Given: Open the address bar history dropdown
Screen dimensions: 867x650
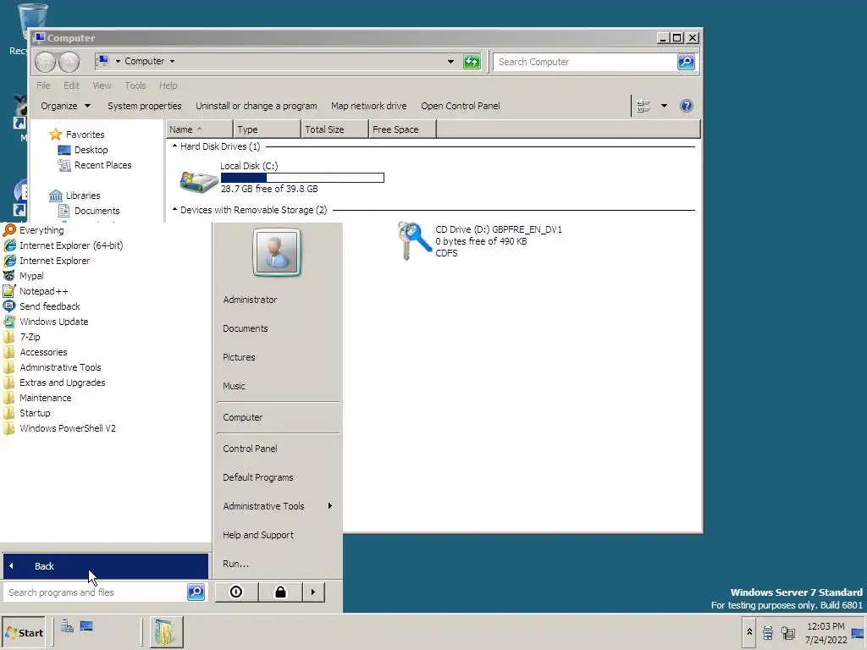Looking at the screenshot, I should pyautogui.click(x=450, y=61).
